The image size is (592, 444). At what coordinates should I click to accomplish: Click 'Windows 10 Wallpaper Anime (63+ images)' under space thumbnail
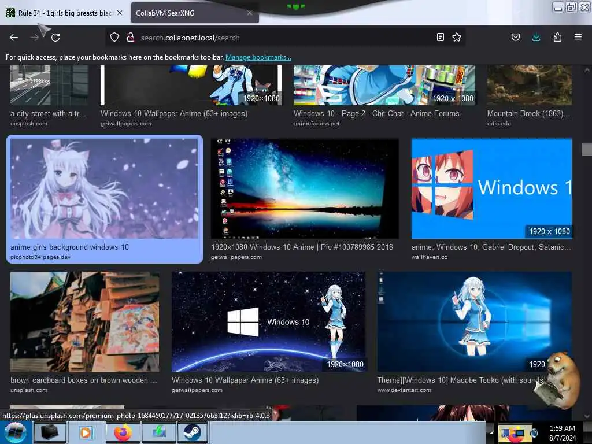[x=245, y=380]
